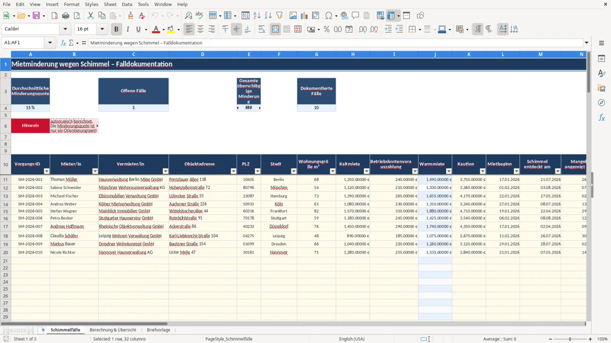Click the 100% zoom level
The height and width of the screenshot is (343, 611).
tap(602, 339)
